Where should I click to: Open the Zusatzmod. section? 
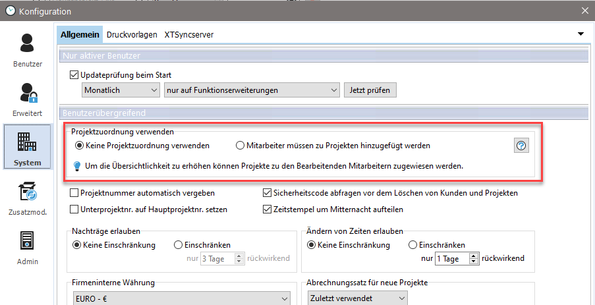pos(27,198)
